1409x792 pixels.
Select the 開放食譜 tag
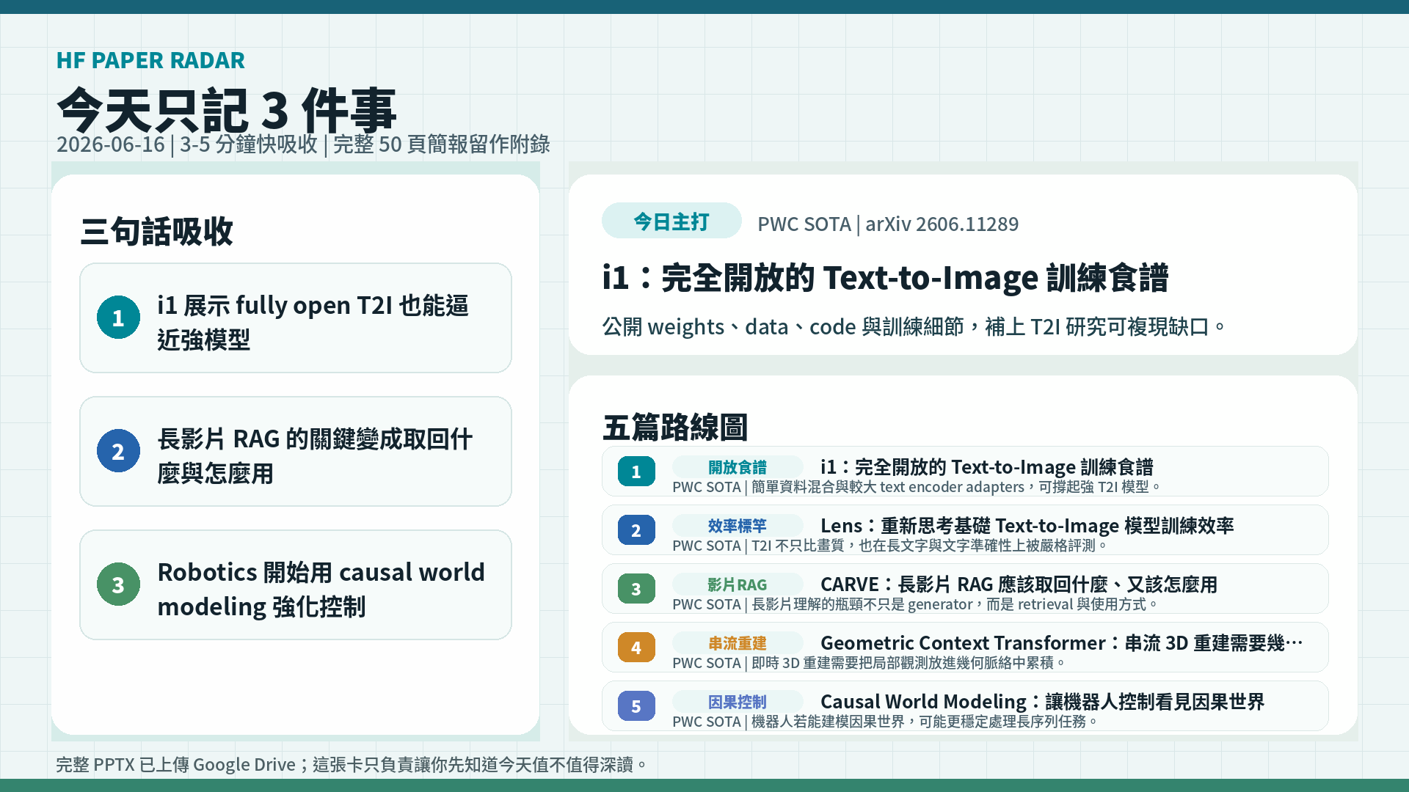tap(738, 467)
